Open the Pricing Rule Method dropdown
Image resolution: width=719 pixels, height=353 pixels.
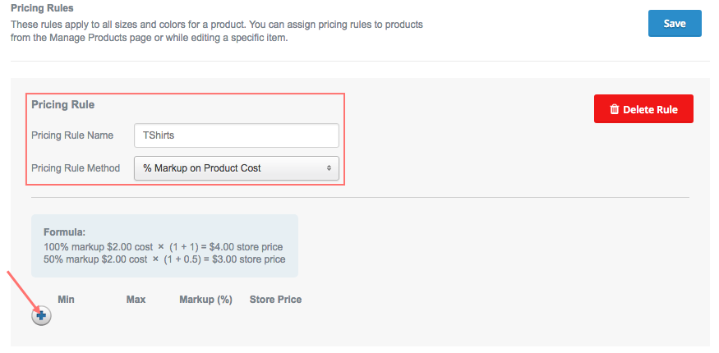pos(237,168)
